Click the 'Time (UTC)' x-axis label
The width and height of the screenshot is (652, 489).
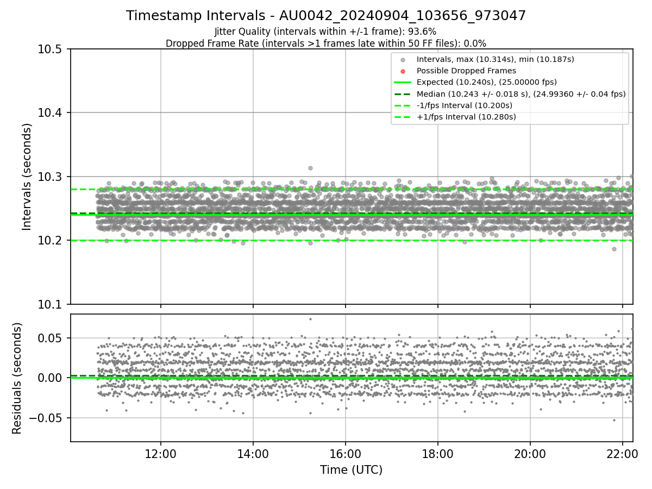pos(351,470)
